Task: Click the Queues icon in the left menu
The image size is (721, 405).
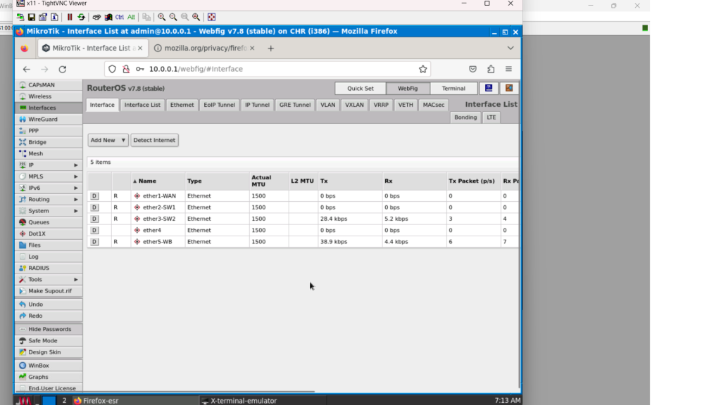Action: [23, 222]
